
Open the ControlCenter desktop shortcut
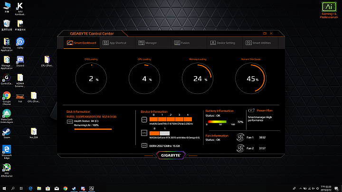pyautogui.click(x=7, y=79)
